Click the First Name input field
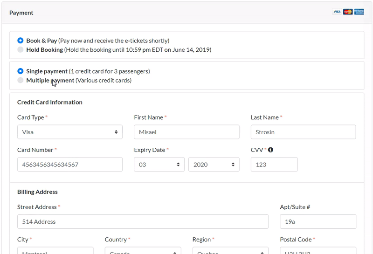Viewport: 373px width, 254px height. click(186, 132)
